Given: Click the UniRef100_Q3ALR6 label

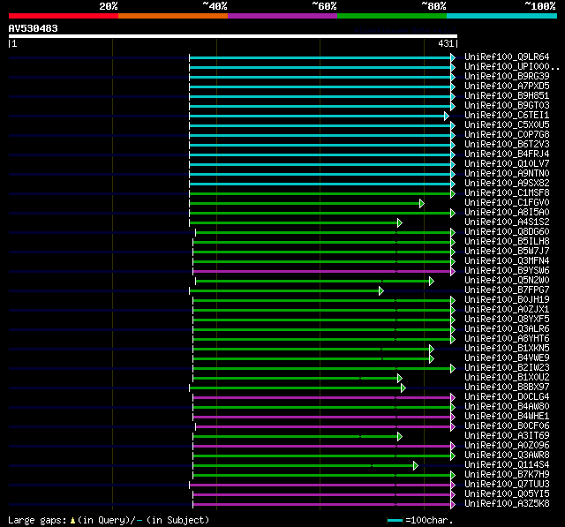Looking at the screenshot, I should 507,329.
